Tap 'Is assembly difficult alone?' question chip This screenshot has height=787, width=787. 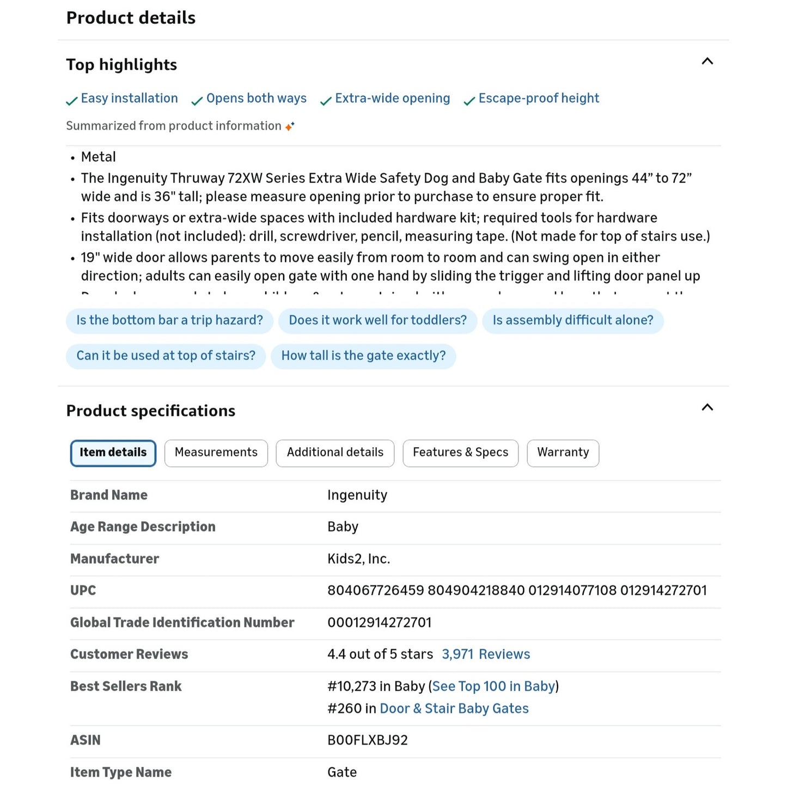tap(572, 320)
